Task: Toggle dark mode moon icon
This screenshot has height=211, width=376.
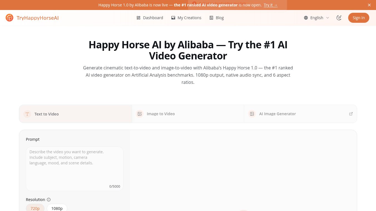Action: 339,18
